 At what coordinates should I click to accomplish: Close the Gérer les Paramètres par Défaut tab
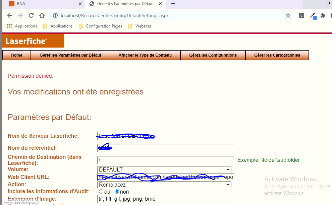pyautogui.click(x=160, y=4)
